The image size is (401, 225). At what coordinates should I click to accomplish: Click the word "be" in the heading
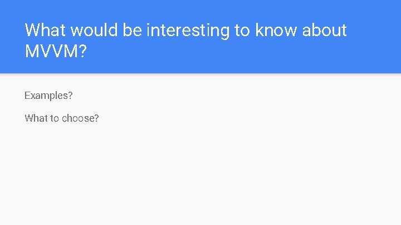(133, 30)
